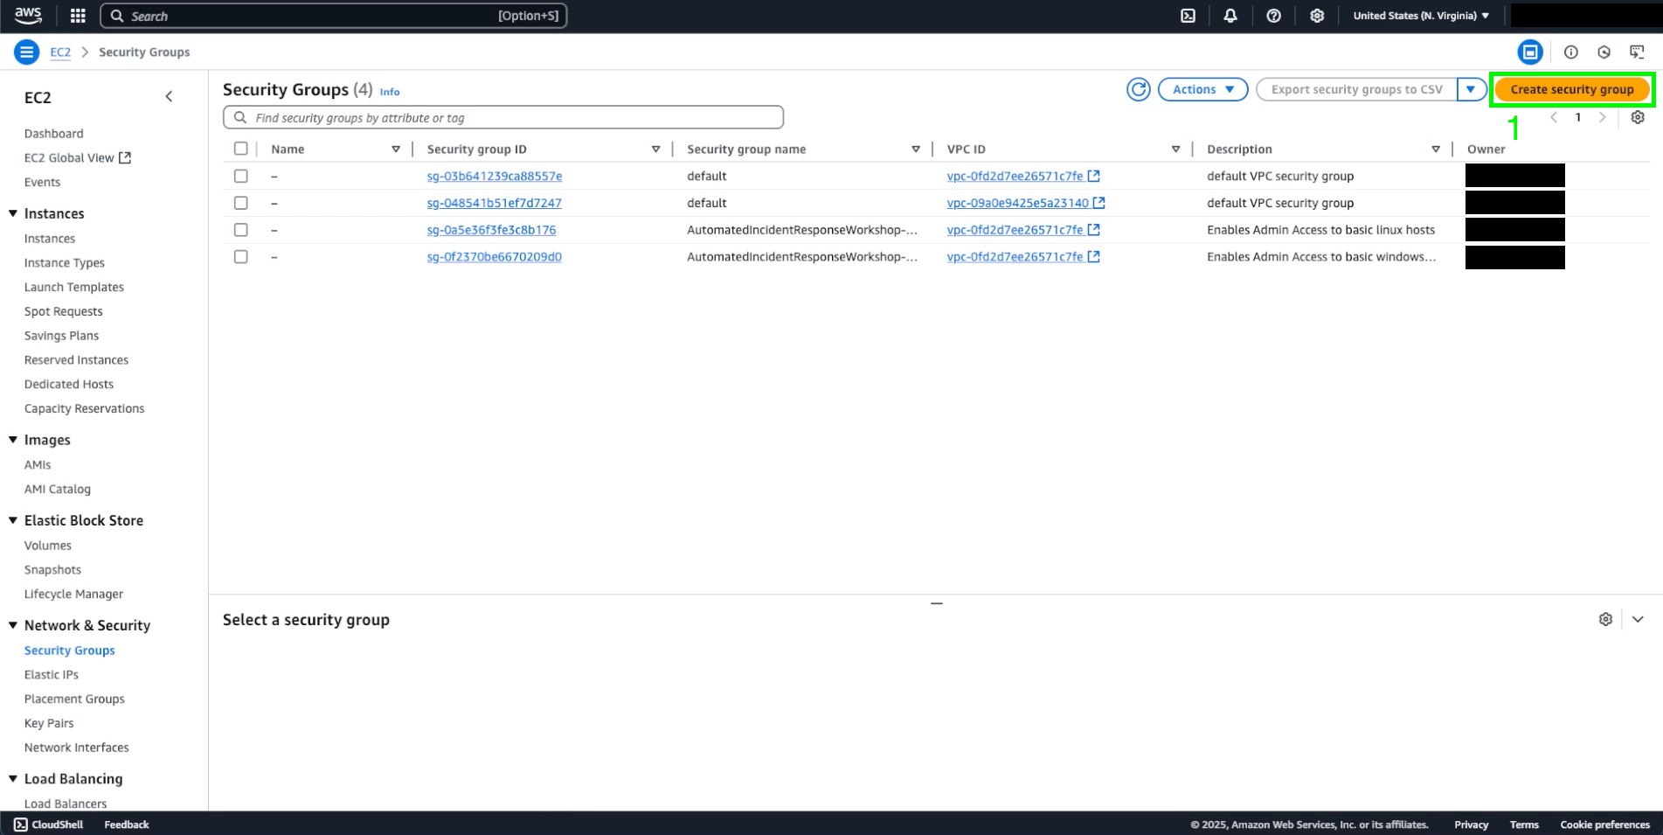Toggle the side navigation hamburger menu
Viewport: 1663px width, 835px height.
pos(26,52)
